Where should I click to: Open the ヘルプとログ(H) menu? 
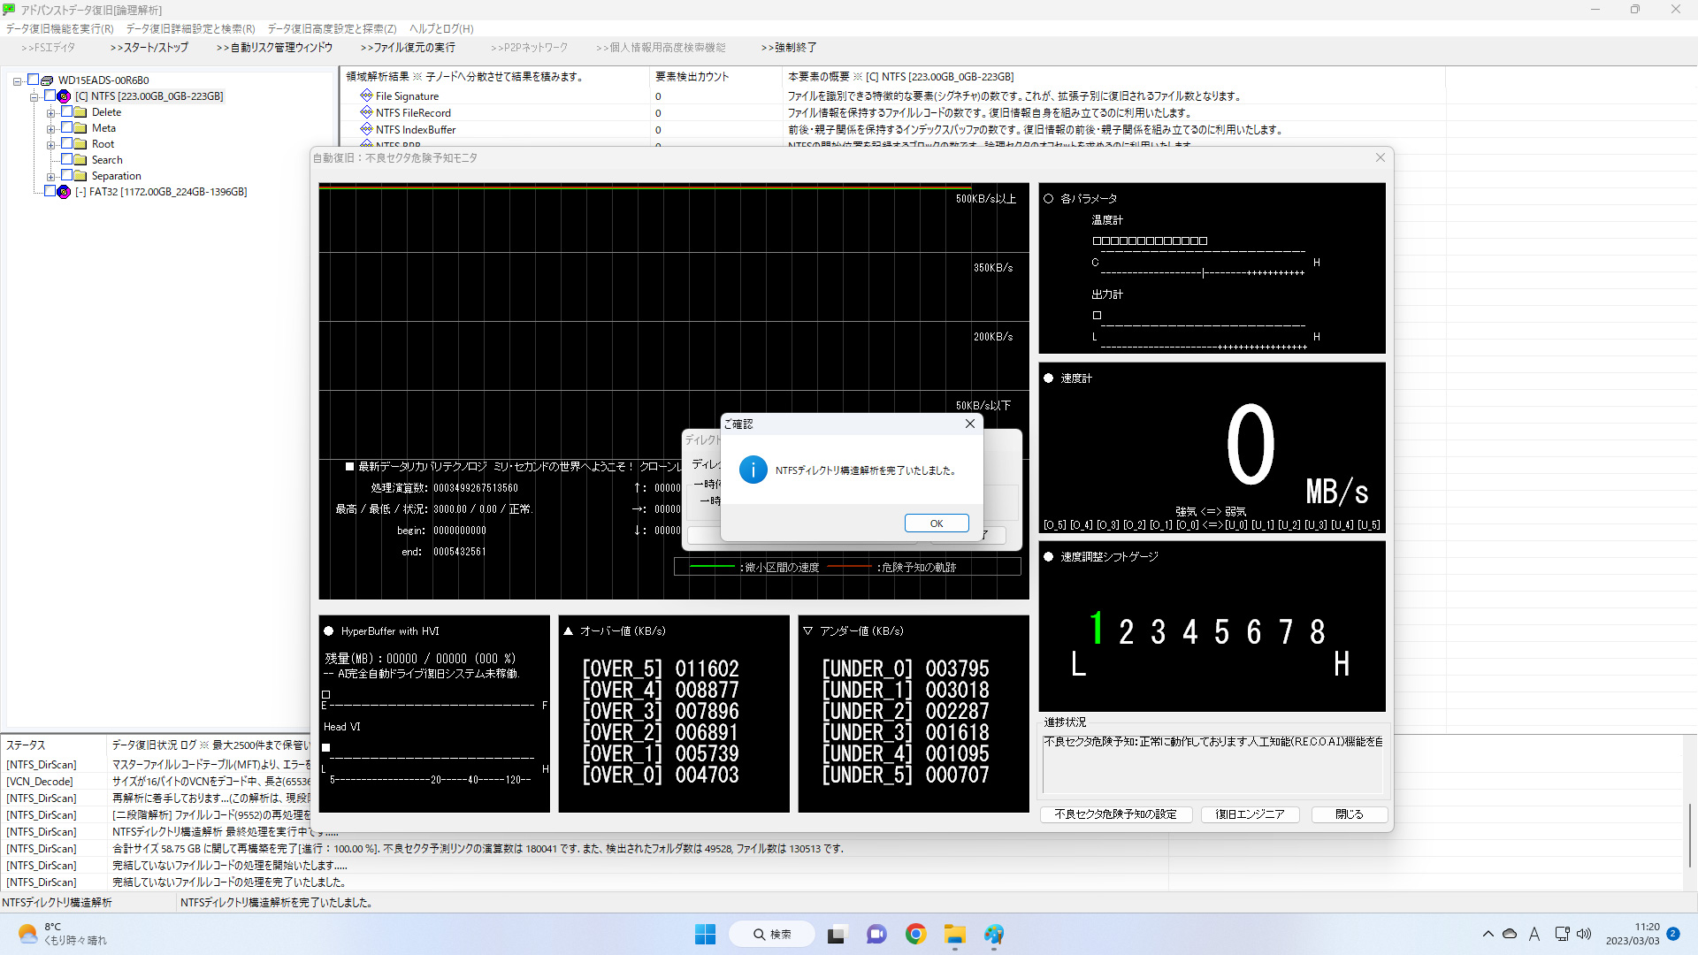[x=441, y=29]
